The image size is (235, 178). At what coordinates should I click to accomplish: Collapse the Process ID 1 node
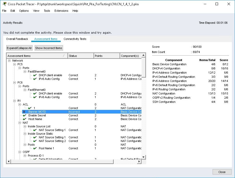[25, 156]
